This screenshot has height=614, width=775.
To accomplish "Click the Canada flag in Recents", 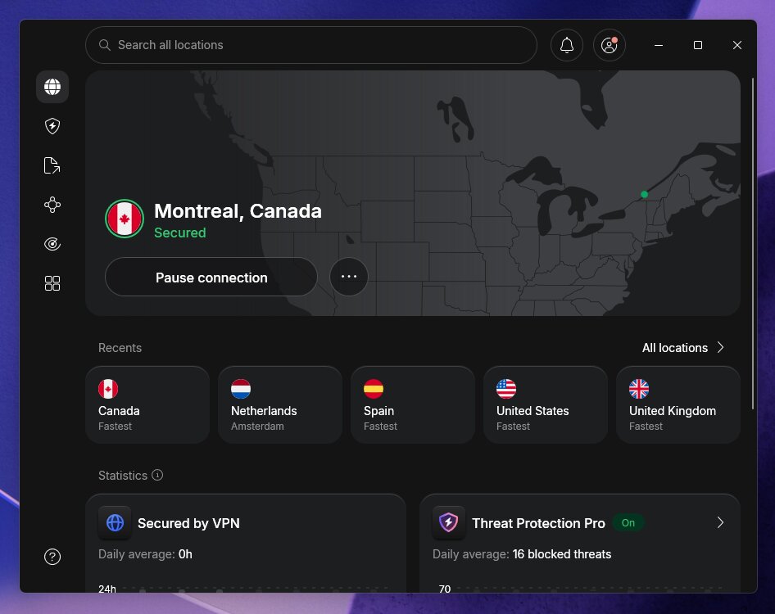I will [108, 389].
